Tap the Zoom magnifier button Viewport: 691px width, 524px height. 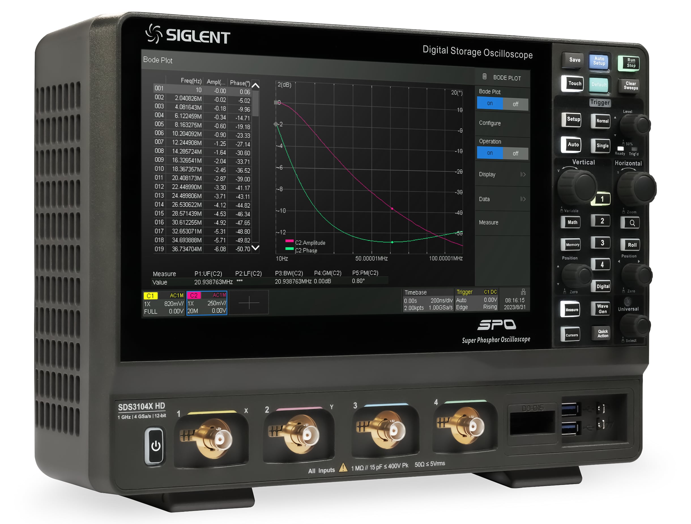point(630,223)
